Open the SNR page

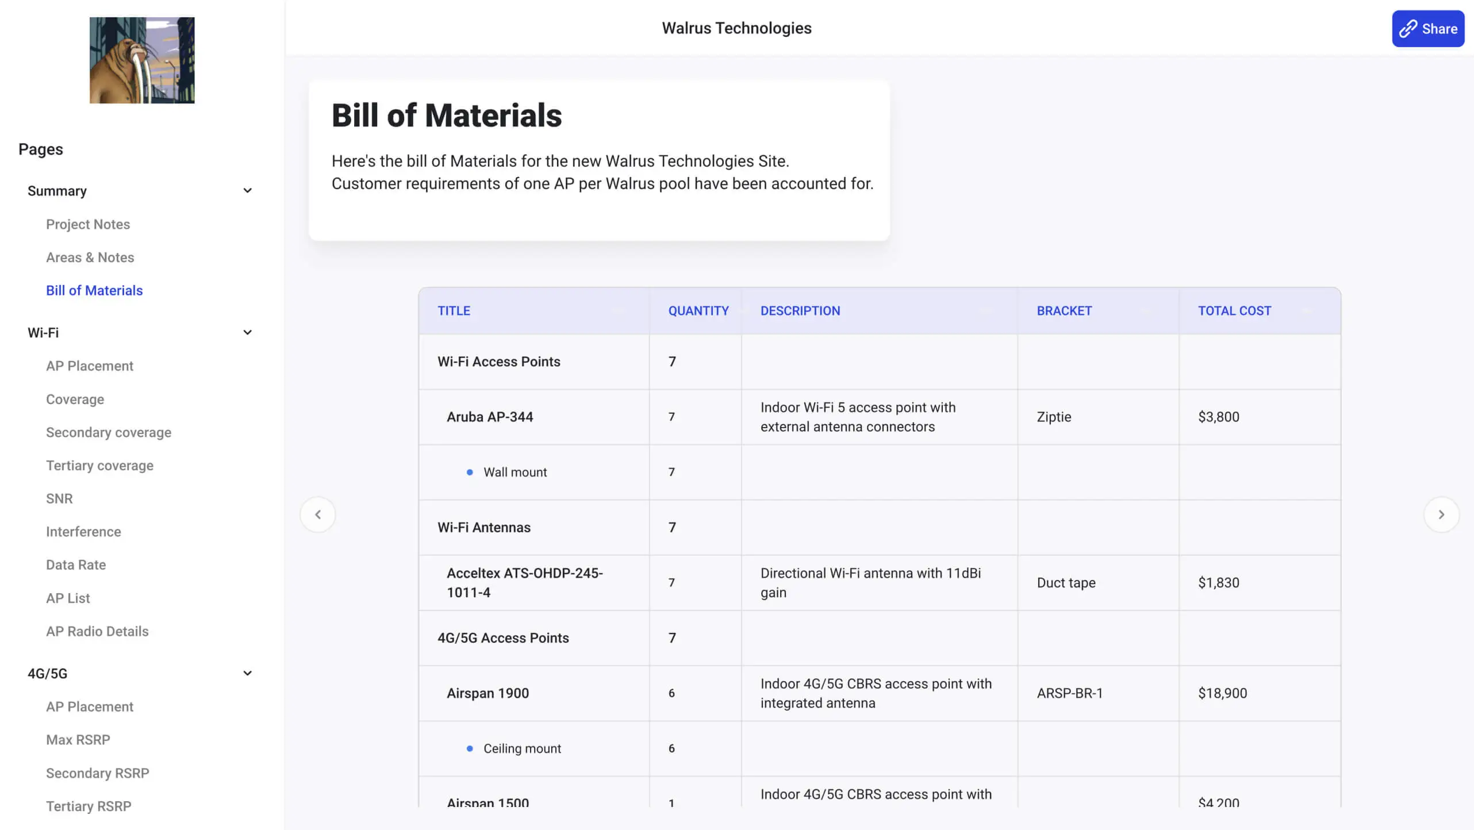(x=59, y=498)
